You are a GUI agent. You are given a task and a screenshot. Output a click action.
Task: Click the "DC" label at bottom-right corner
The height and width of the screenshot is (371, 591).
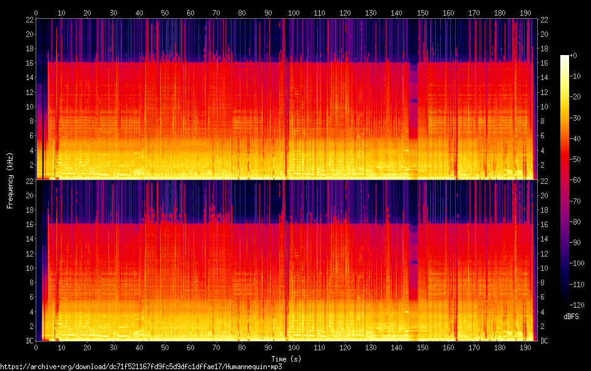point(544,341)
